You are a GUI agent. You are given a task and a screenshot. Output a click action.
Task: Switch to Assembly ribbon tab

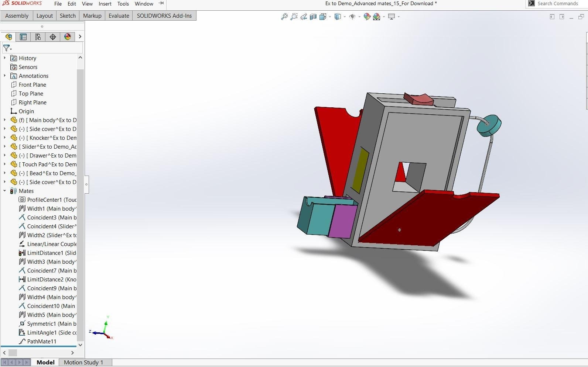(x=17, y=16)
